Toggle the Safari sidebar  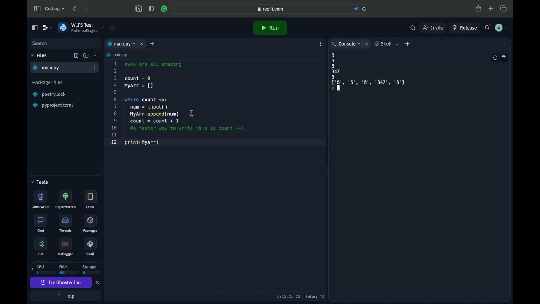(37, 8)
